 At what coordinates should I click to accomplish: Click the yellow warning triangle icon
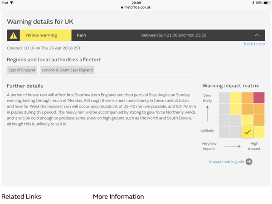click(x=13, y=35)
